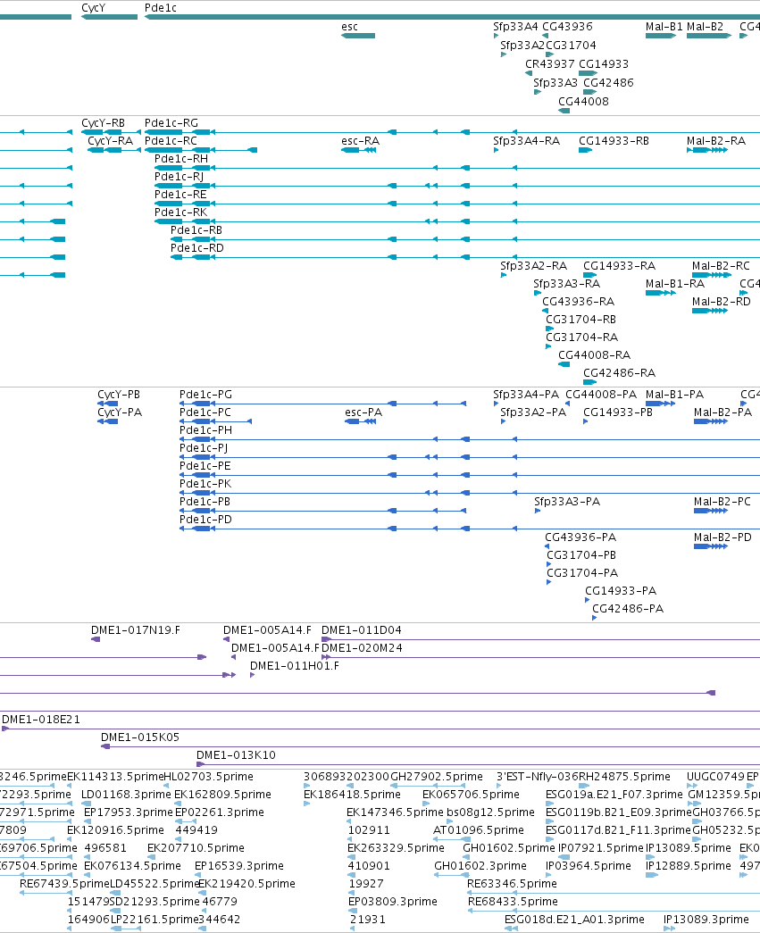760x933 pixels.
Task: Click the esc-RA transcript glyph
Action: point(358,150)
